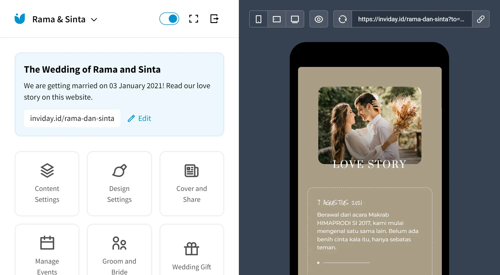Toggle the blue switch in header
This screenshot has width=500, height=275.
pyautogui.click(x=169, y=19)
